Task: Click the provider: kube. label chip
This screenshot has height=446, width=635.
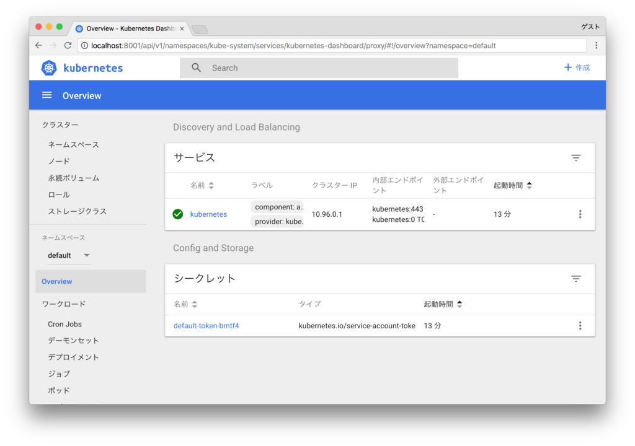Action: click(277, 221)
